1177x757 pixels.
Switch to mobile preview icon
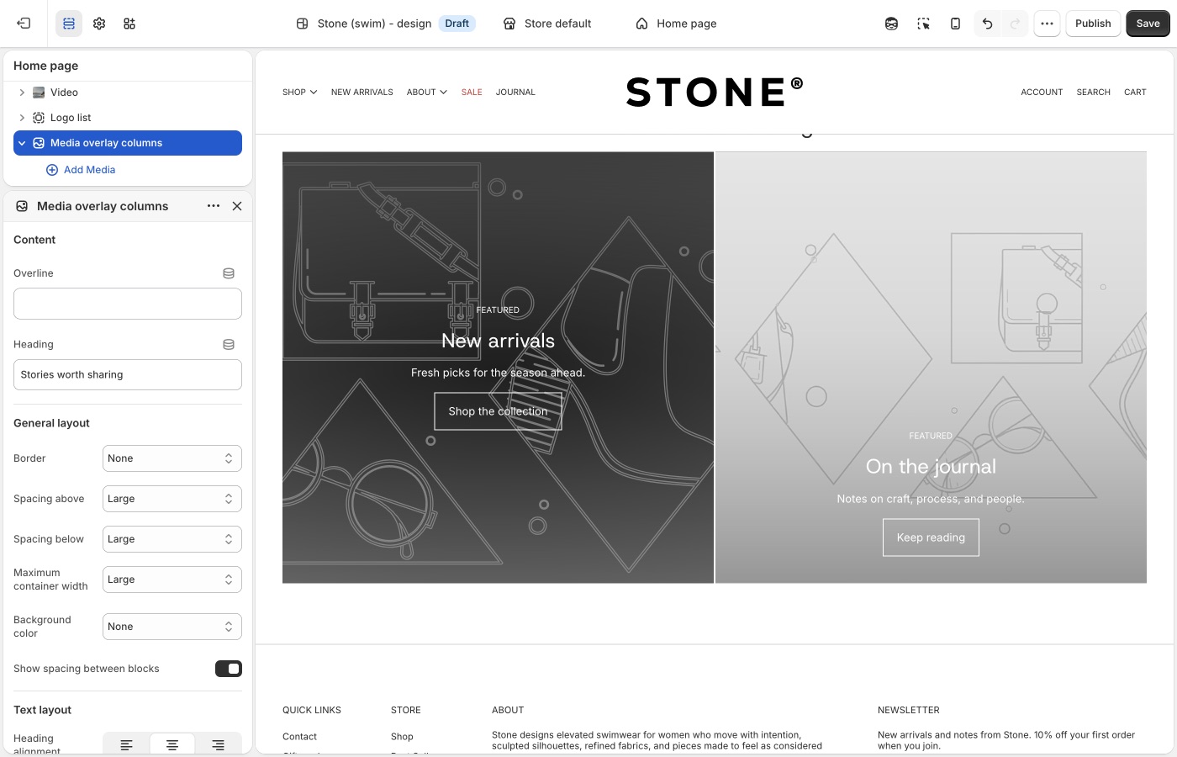click(x=955, y=24)
